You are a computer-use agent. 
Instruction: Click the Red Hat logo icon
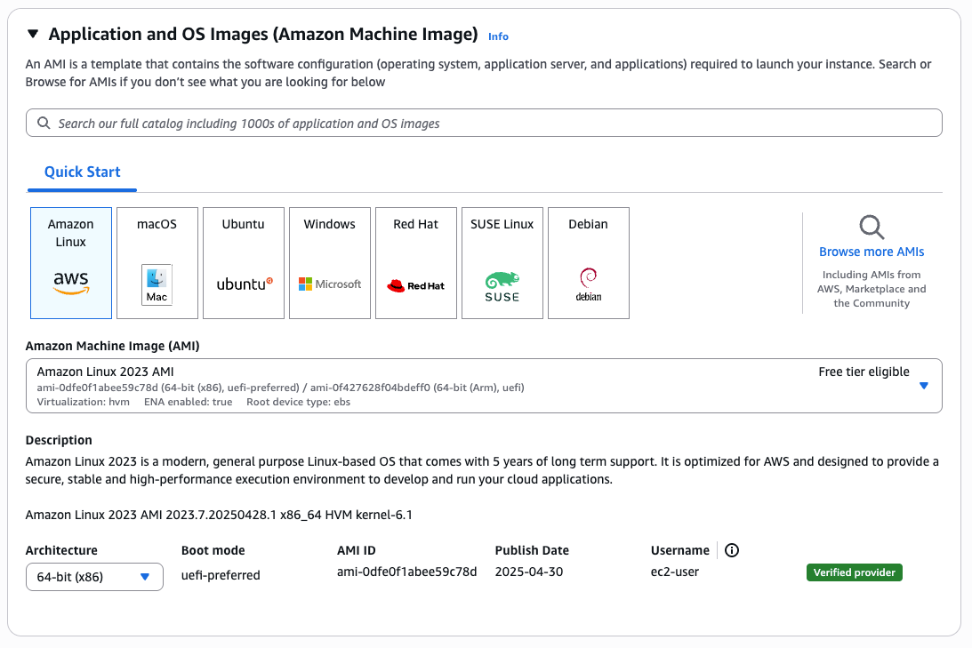click(416, 285)
